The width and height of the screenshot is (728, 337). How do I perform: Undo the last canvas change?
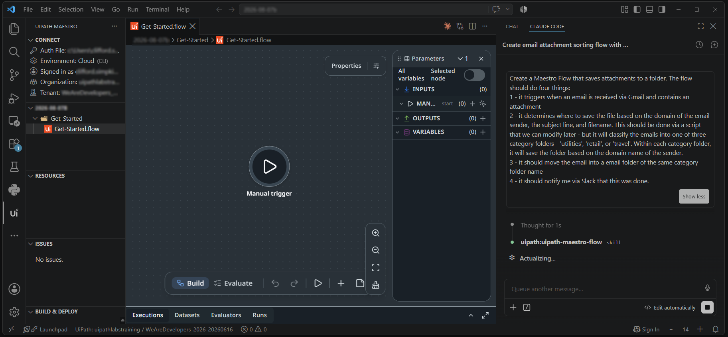tap(275, 283)
